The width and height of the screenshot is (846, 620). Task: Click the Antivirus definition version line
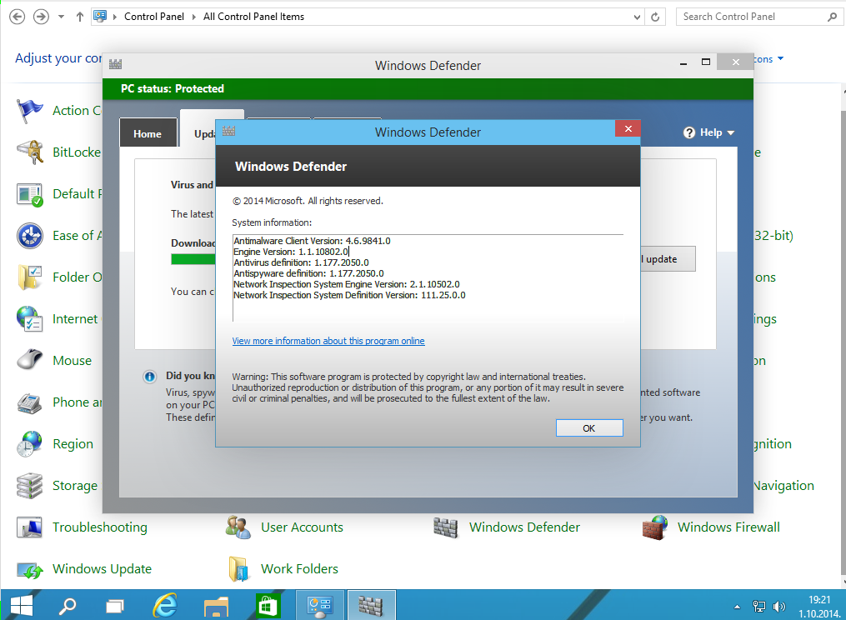point(301,262)
